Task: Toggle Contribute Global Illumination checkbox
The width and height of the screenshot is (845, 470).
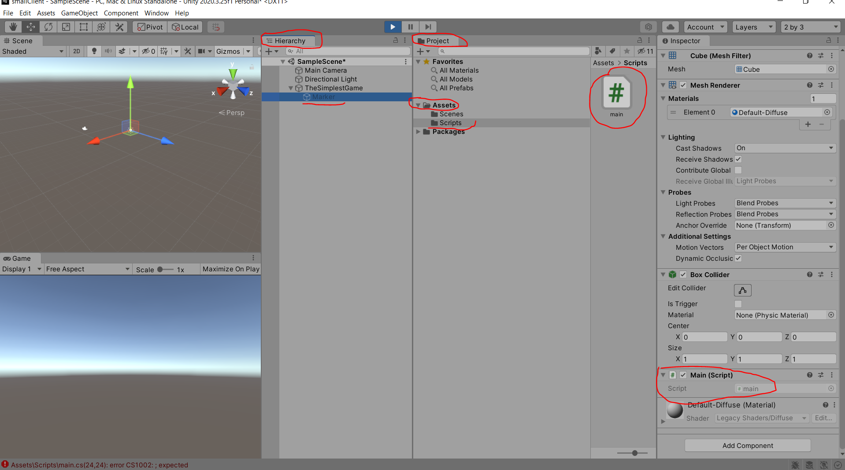Action: pos(738,170)
